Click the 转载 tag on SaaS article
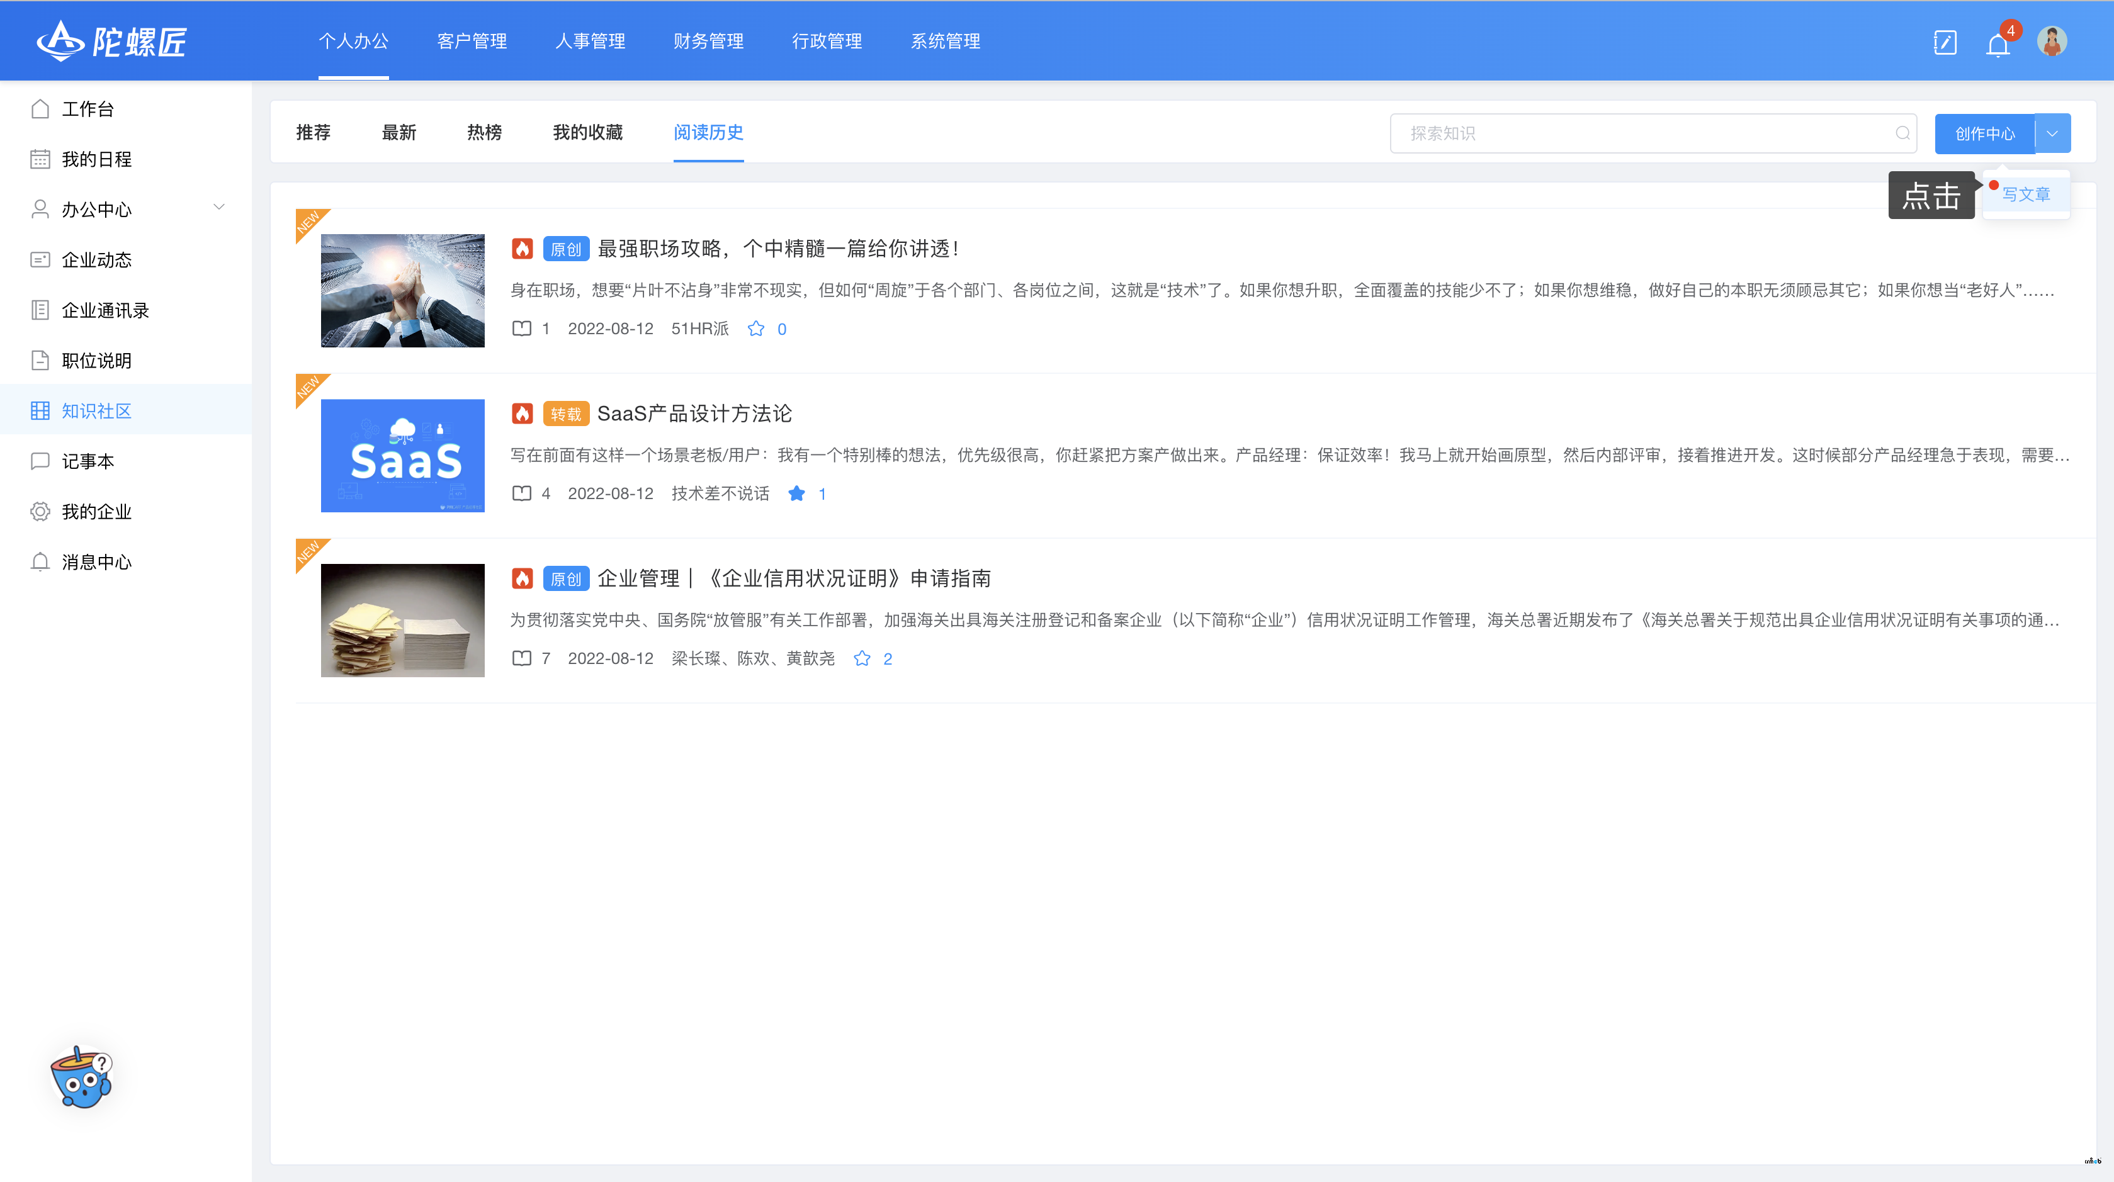 [x=565, y=414]
